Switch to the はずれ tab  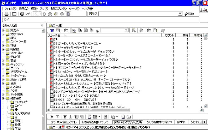click(181, 122)
